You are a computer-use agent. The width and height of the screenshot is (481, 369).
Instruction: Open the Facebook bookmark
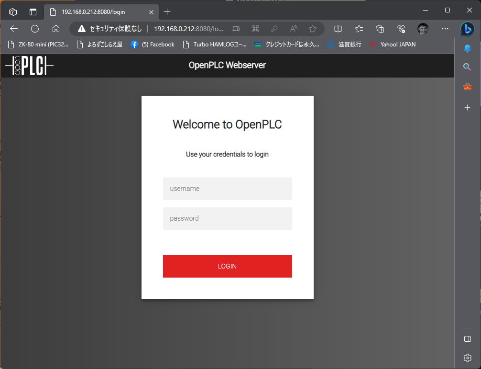point(153,45)
